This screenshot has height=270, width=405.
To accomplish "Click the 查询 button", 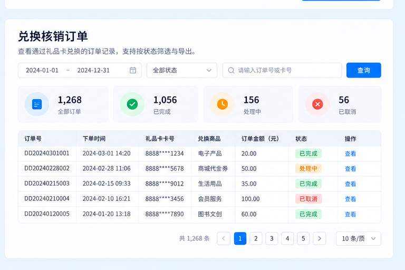I will click(364, 70).
